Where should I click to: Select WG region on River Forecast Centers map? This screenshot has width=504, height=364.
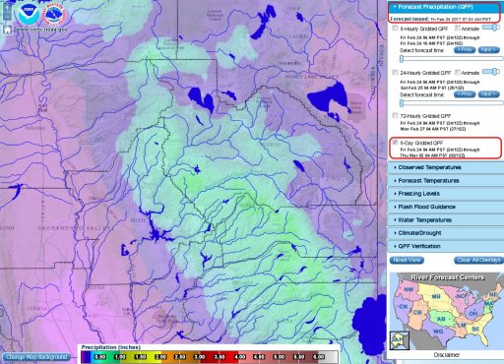(x=438, y=332)
